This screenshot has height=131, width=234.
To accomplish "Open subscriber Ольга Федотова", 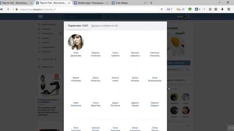I will pyautogui.click(x=95, y=104).
